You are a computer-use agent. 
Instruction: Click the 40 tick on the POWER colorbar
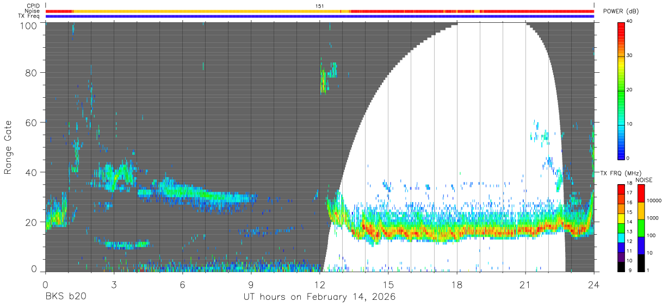click(630, 22)
